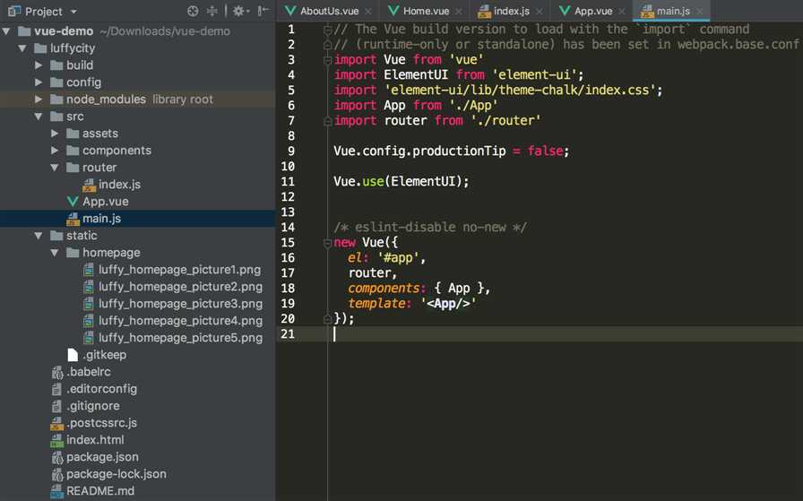Collapse the luffycity folder arrow
This screenshot has width=803, height=501.
click(x=22, y=48)
